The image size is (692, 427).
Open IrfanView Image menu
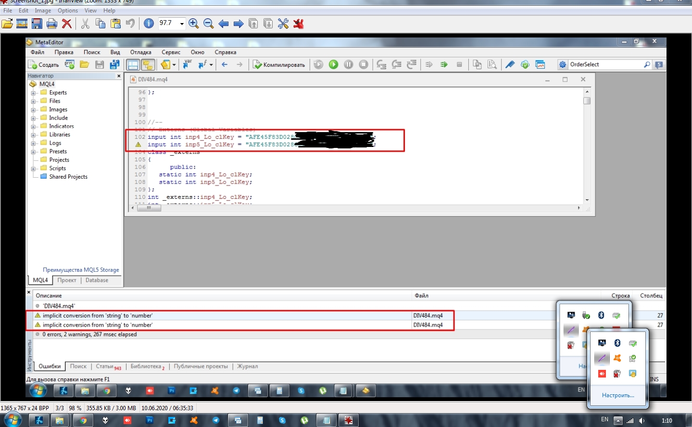pos(43,11)
